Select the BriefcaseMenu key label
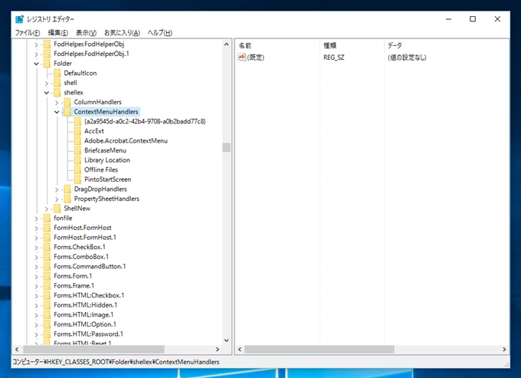This screenshot has height=378, width=521. point(105,150)
